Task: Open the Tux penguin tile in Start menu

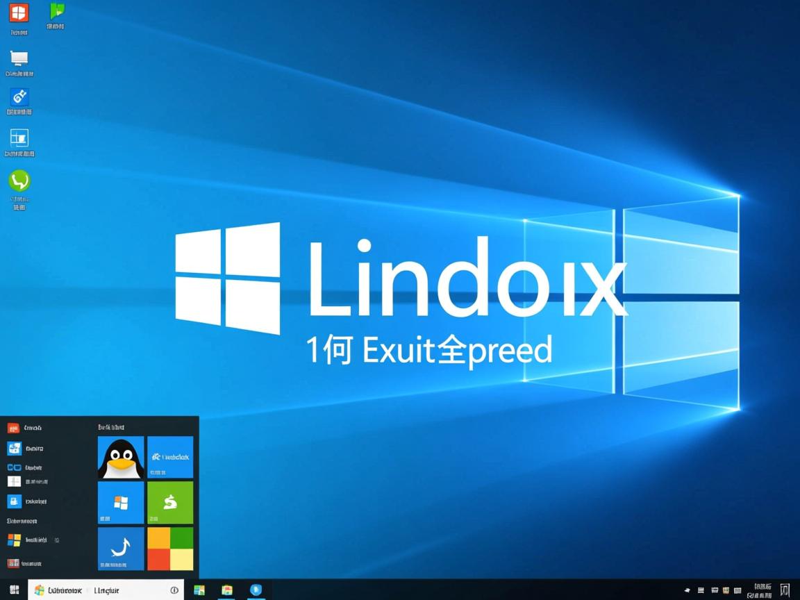Action: point(120,456)
